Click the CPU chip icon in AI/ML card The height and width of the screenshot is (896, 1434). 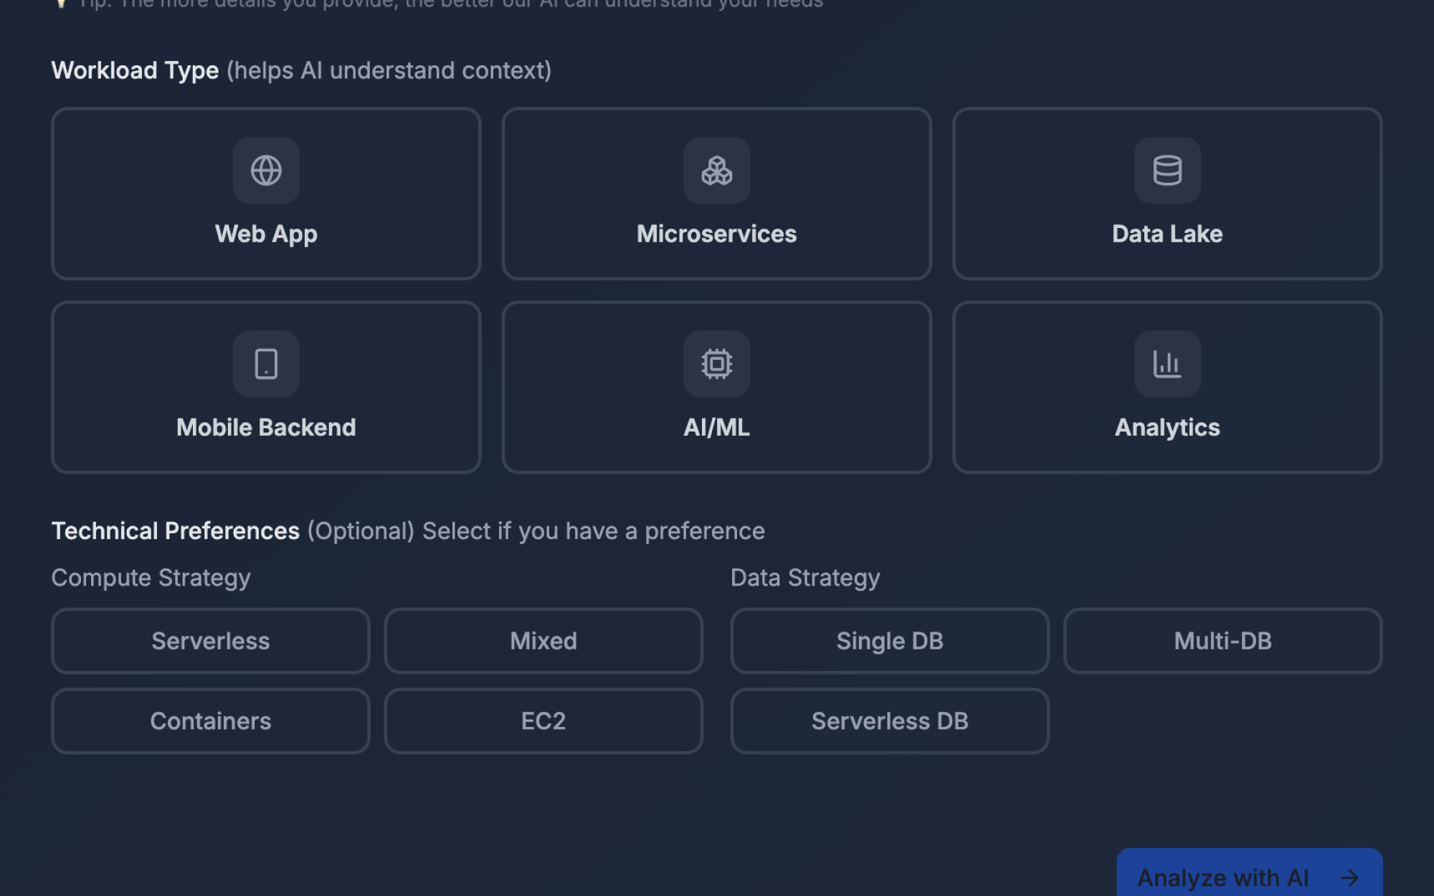pyautogui.click(x=716, y=364)
